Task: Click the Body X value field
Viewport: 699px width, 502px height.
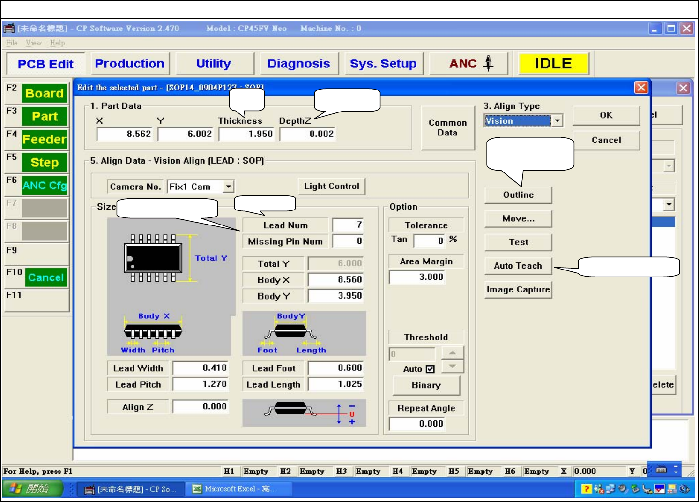Action: click(335, 280)
